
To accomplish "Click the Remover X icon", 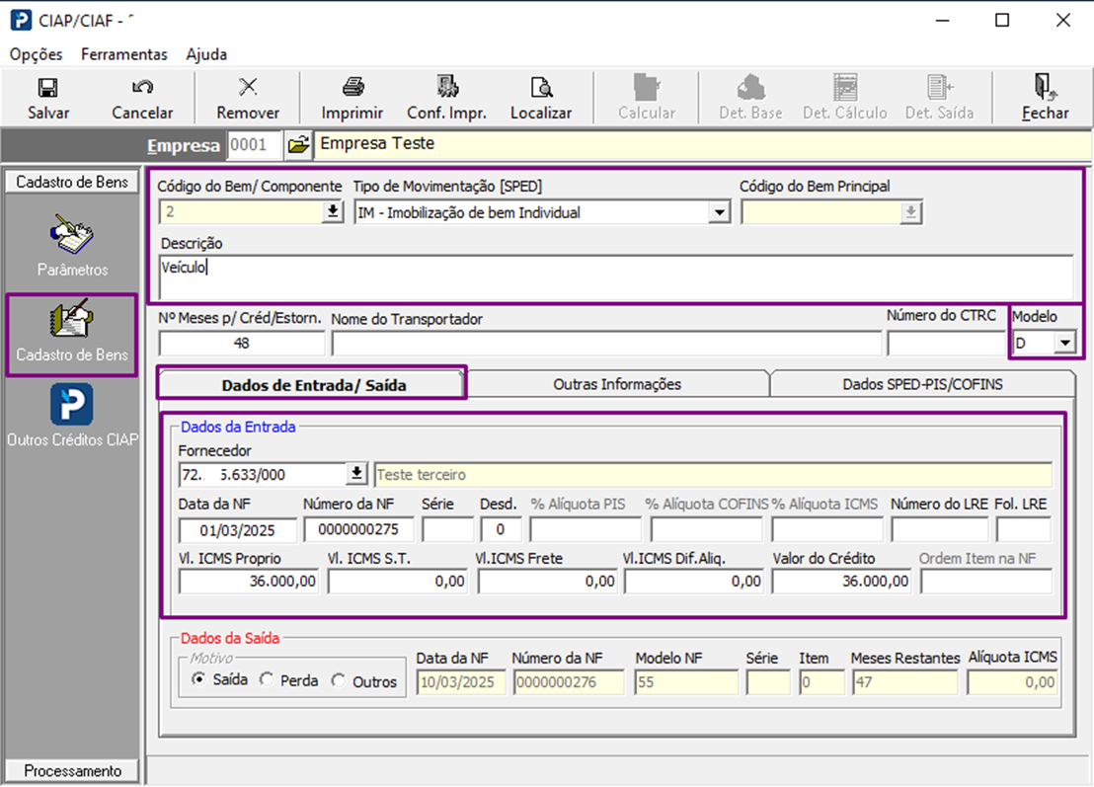I will click(x=248, y=88).
